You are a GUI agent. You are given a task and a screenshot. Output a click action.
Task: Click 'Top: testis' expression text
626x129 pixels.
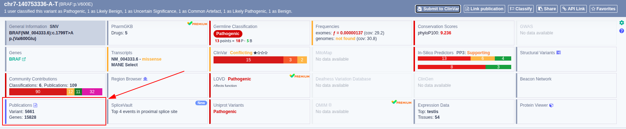coord(428,112)
